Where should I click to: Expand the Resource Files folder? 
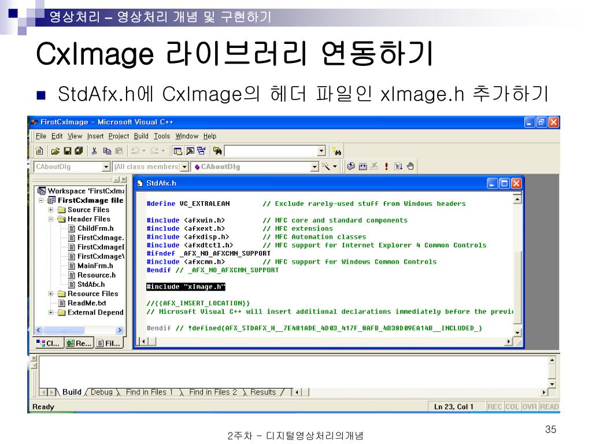pos(51,294)
